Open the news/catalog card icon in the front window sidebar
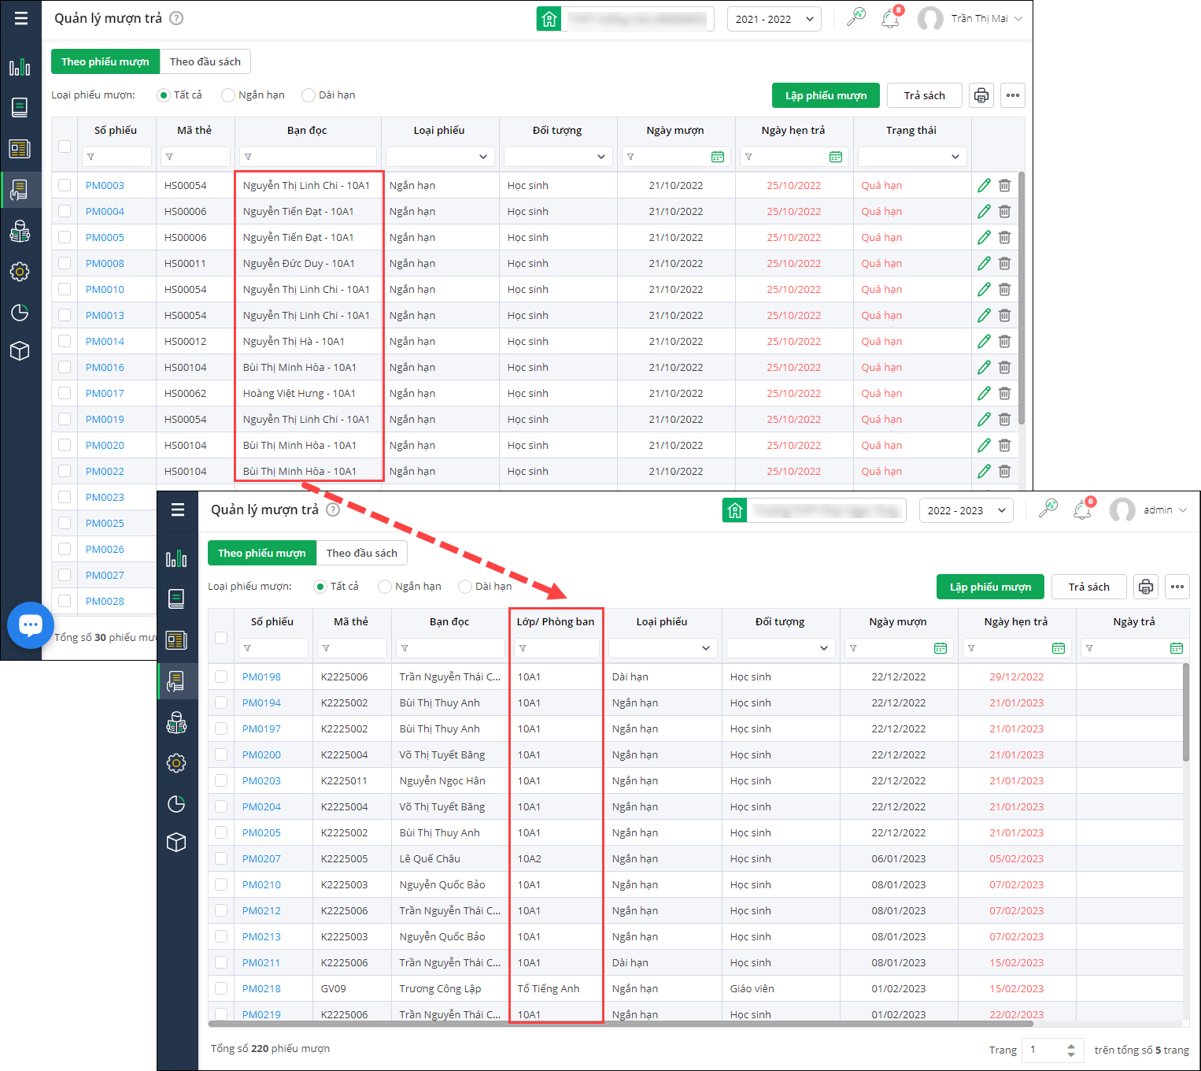 176,640
